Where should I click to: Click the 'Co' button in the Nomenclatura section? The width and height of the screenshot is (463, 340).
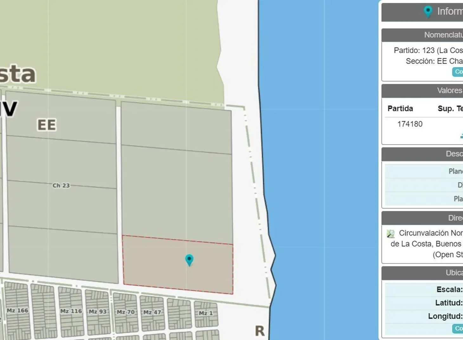point(458,72)
